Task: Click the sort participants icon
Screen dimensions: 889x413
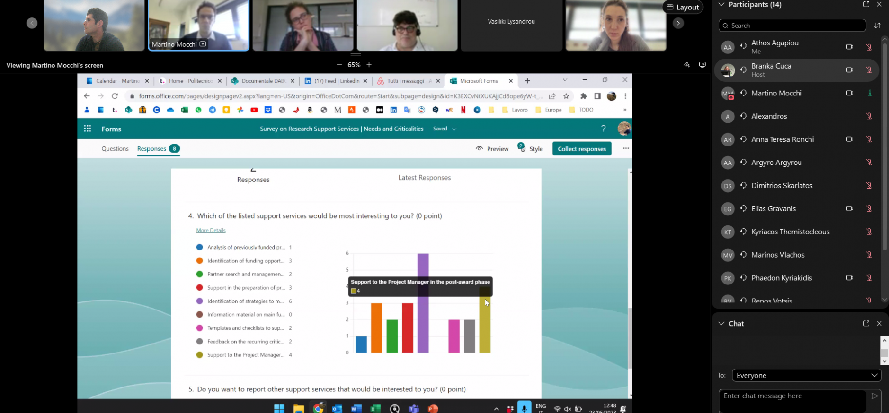Action: click(877, 26)
